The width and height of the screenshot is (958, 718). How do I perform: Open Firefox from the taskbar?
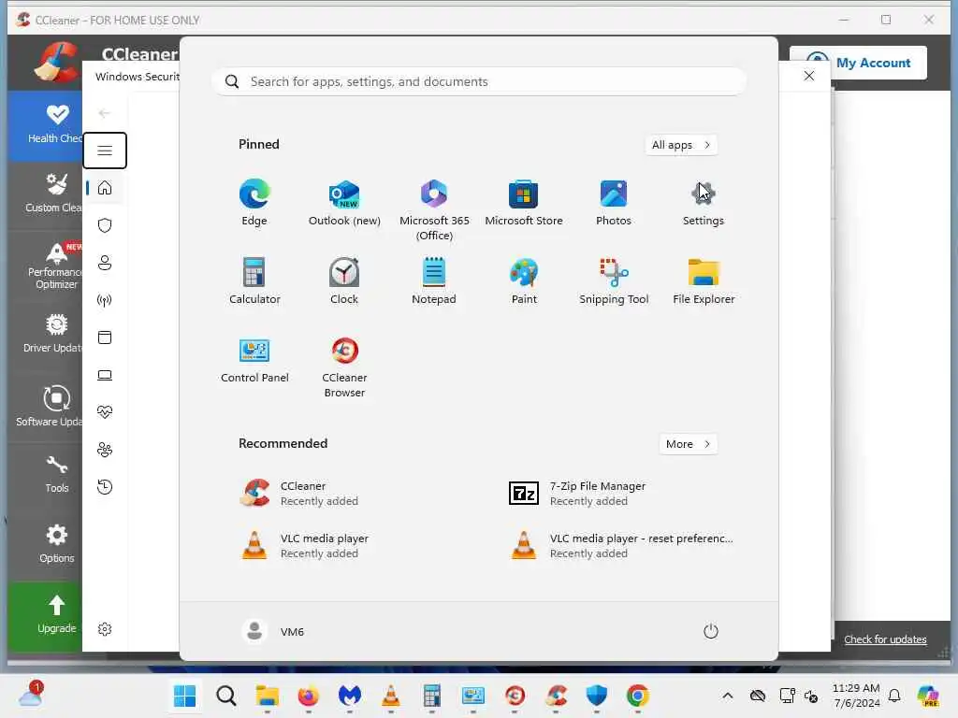309,696
